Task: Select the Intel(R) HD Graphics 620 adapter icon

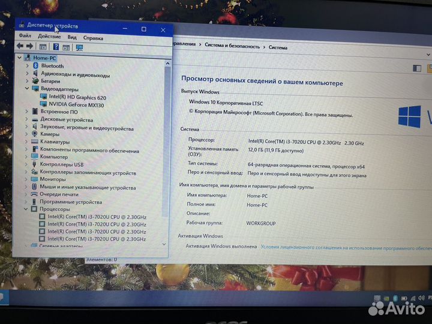Action: click(x=43, y=97)
